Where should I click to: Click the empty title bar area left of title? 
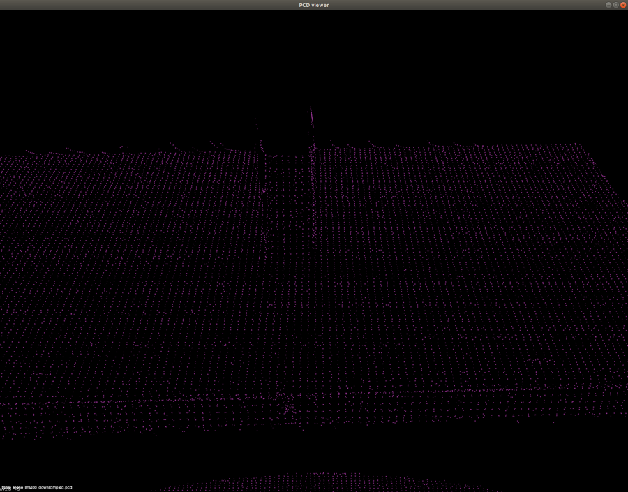click(140, 5)
